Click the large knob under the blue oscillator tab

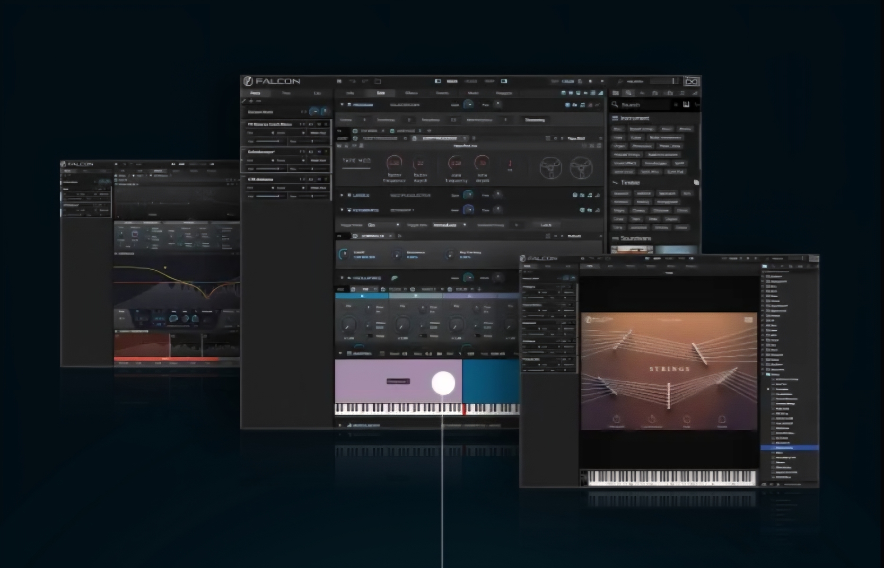(x=349, y=324)
